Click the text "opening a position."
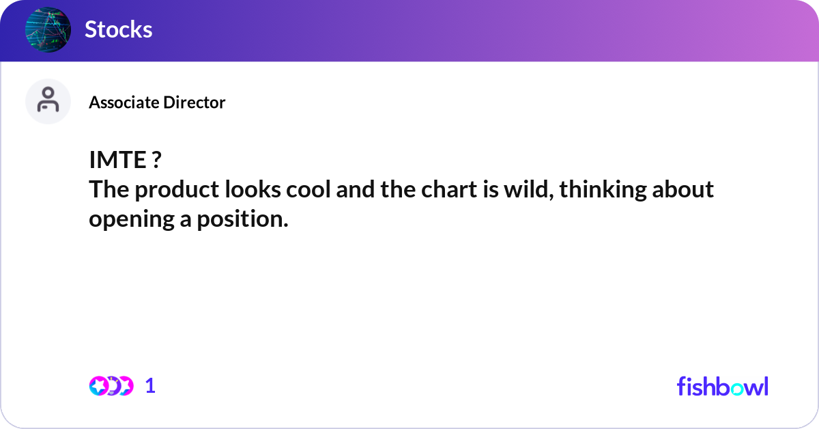The image size is (819, 429). tap(189, 220)
